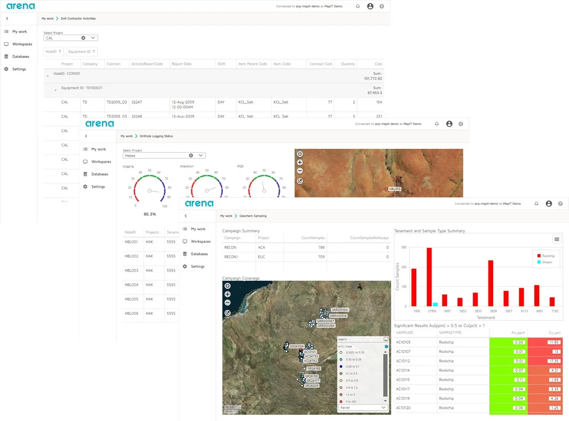This screenshot has height=421, width=569.
Task: Click the Logging gauge dial
Action: (149, 191)
